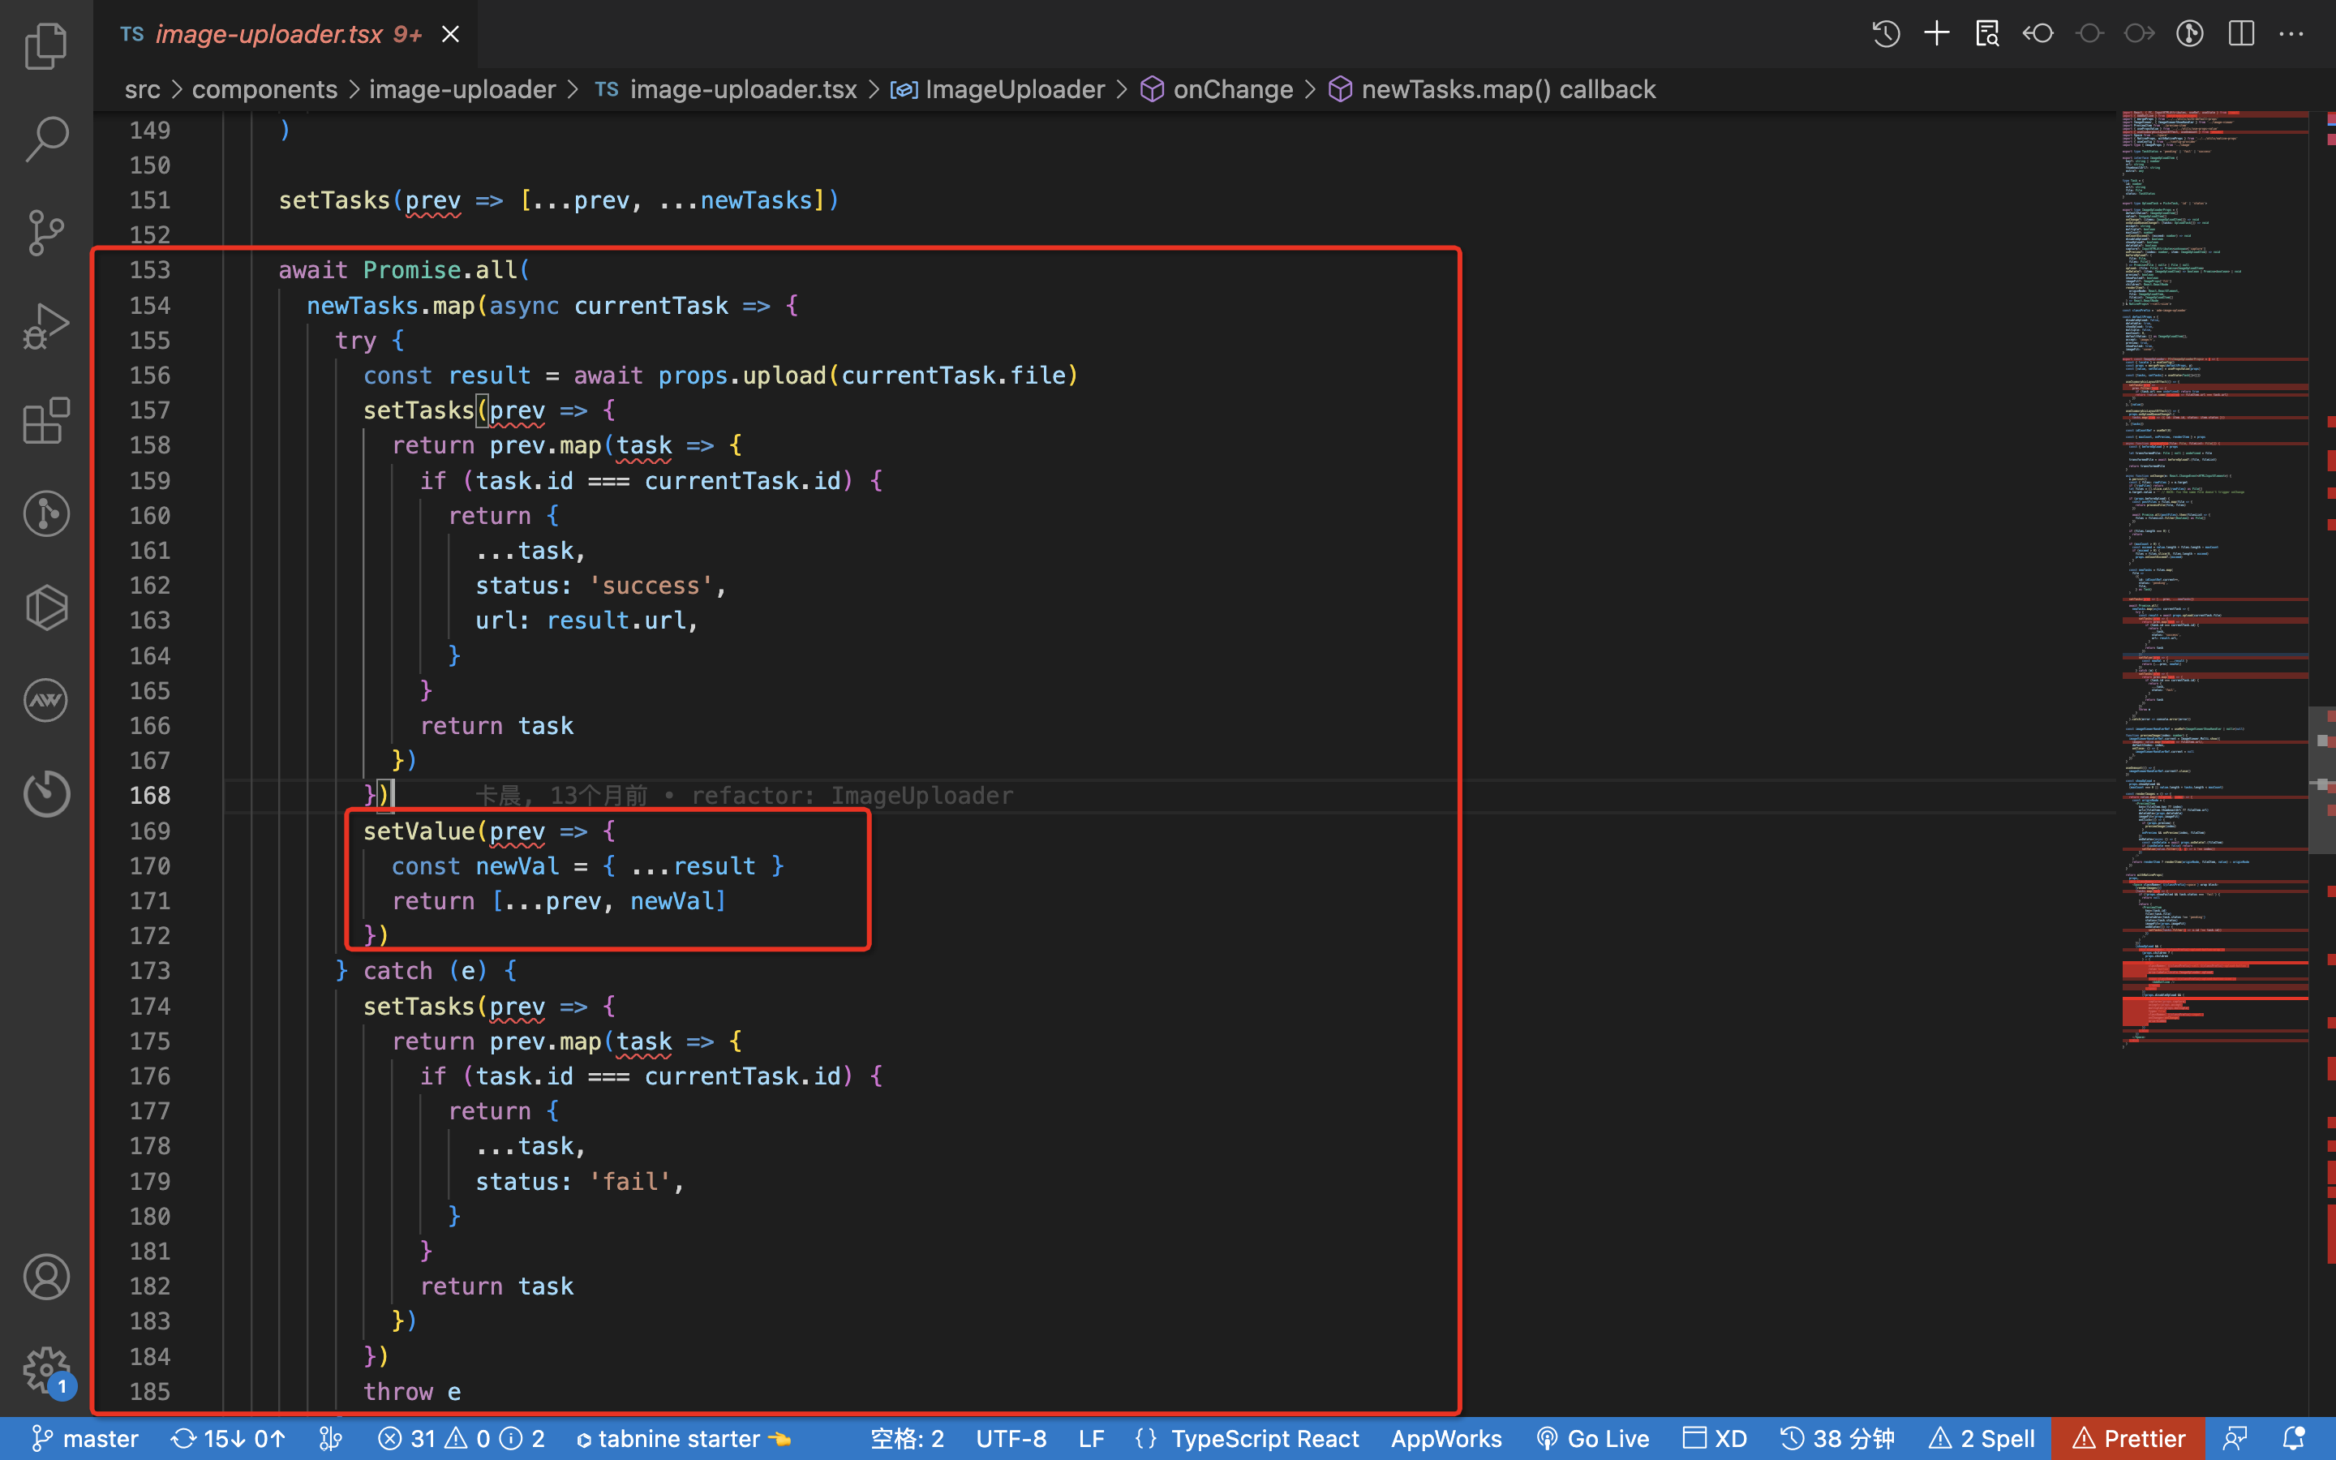The width and height of the screenshot is (2336, 1460).
Task: Go to next change arrow icon
Action: pyautogui.click(x=2139, y=34)
